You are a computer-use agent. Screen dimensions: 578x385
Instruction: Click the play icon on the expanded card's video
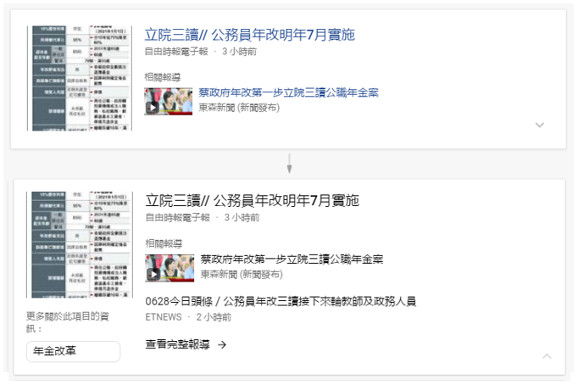153,274
